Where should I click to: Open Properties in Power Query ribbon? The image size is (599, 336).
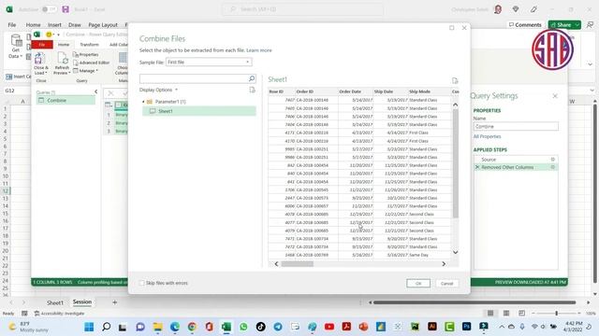tap(85, 54)
